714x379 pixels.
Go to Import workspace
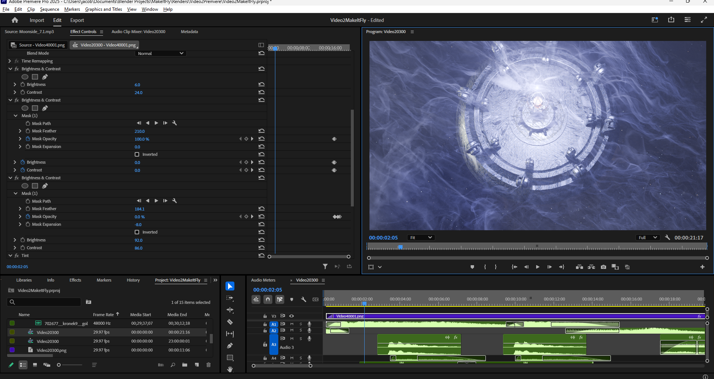37,20
